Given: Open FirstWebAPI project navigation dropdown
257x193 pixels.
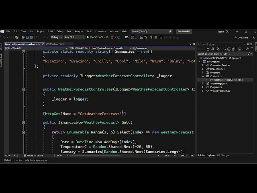Looking at the screenshot, I should coord(36,48).
